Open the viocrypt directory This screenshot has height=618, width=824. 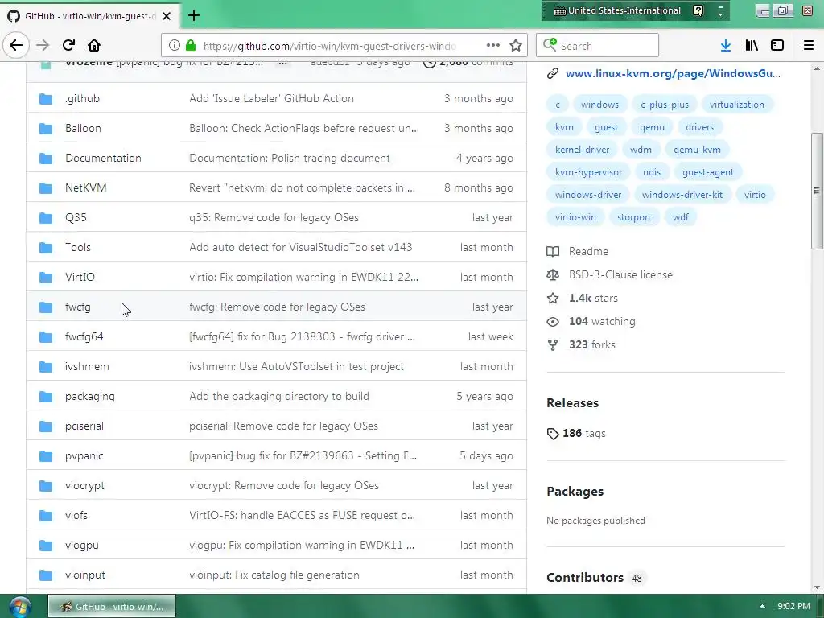pyautogui.click(x=84, y=485)
